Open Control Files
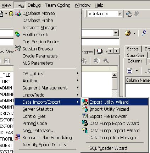This screenshot has height=153, width=150. pyautogui.click(x=48, y=116)
